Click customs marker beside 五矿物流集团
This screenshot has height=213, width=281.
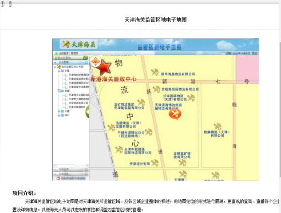141,103
